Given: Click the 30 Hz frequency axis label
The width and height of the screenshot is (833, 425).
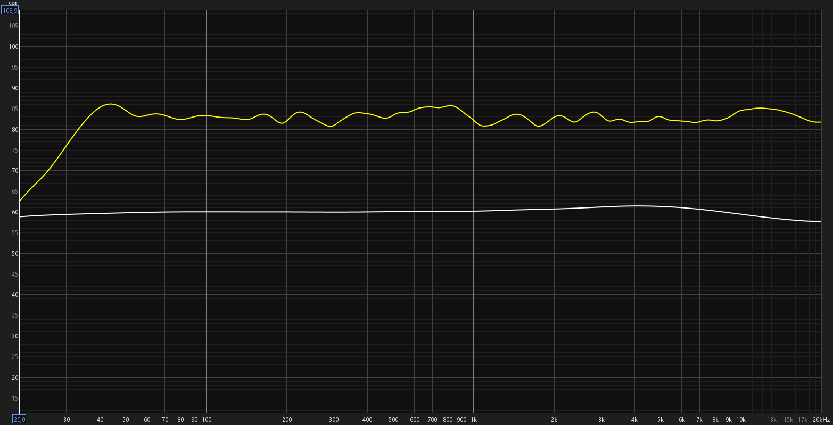Looking at the screenshot, I should click(67, 420).
